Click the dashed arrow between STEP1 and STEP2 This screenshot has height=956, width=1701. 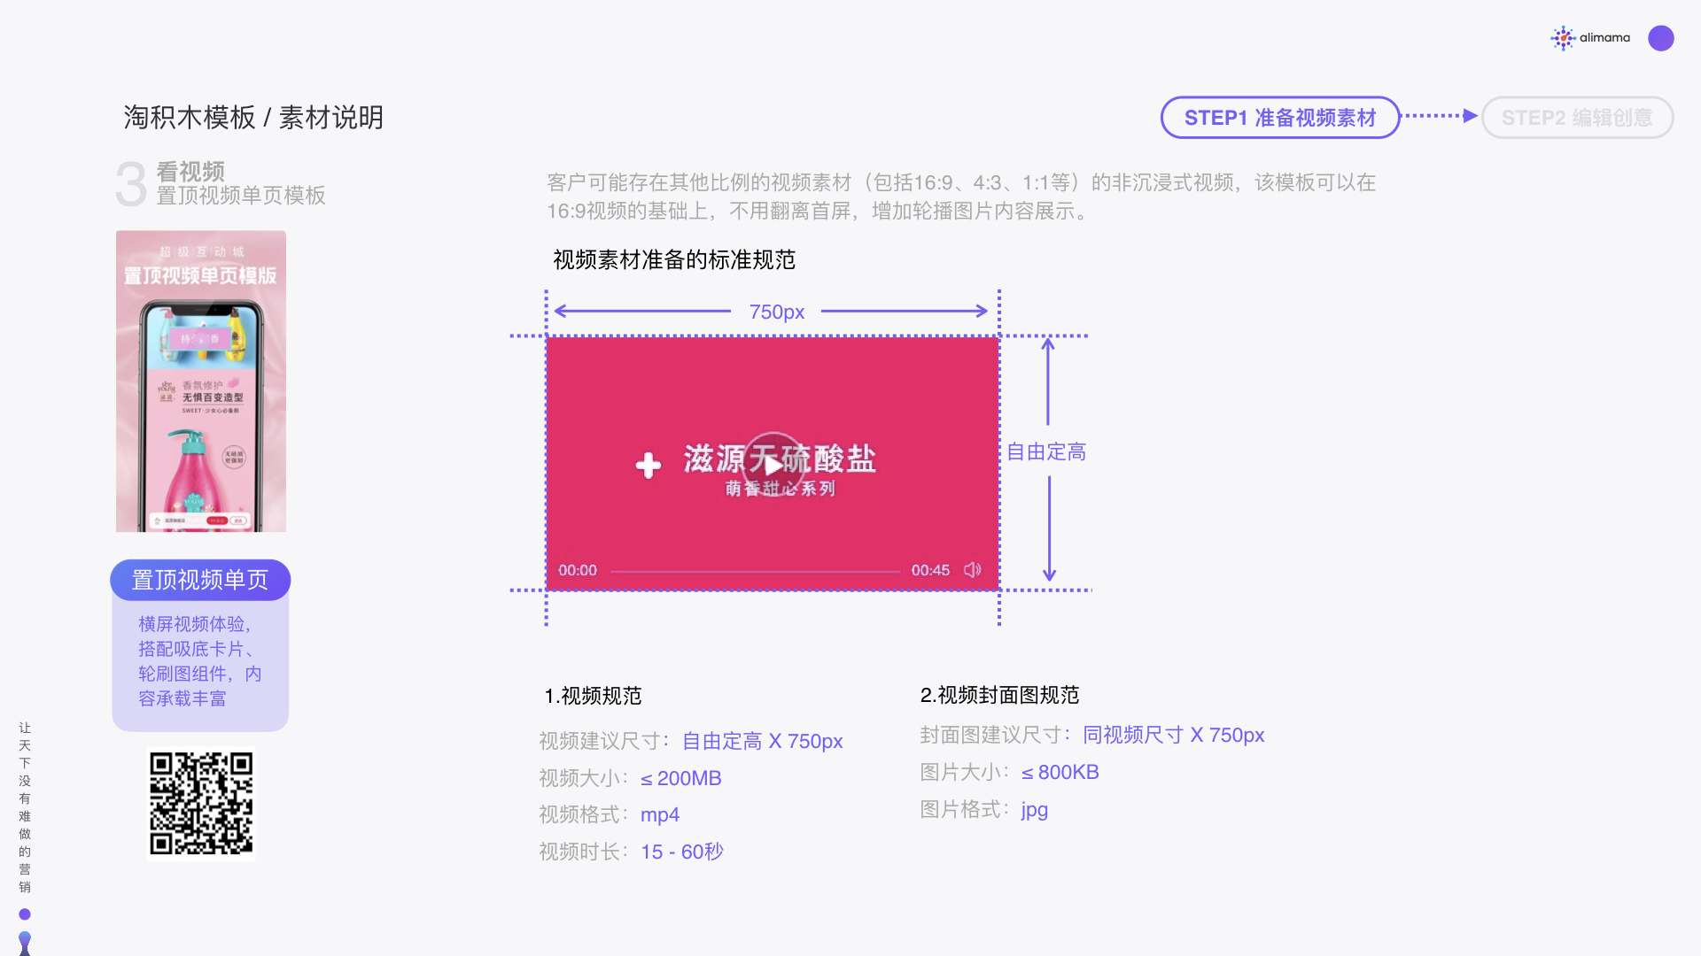[x=1435, y=116]
